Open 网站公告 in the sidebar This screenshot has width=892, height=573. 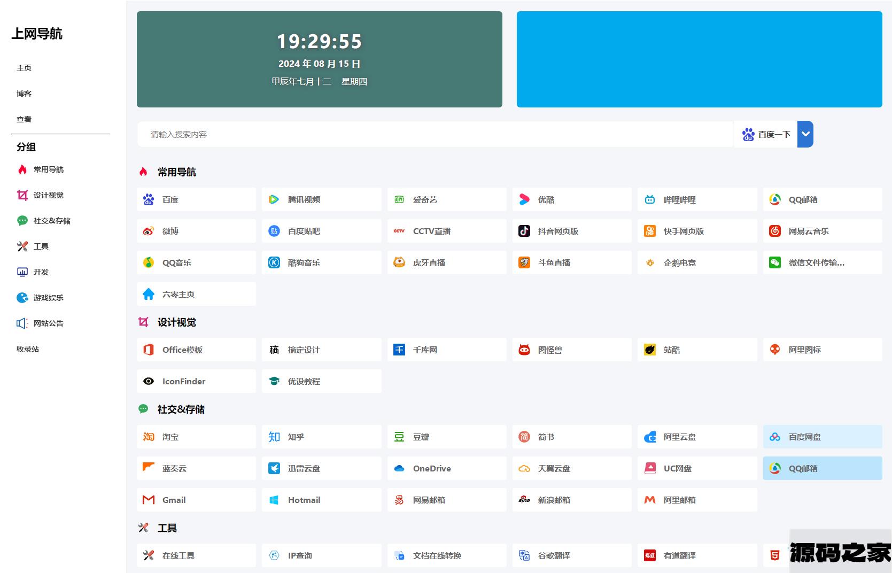click(41, 323)
